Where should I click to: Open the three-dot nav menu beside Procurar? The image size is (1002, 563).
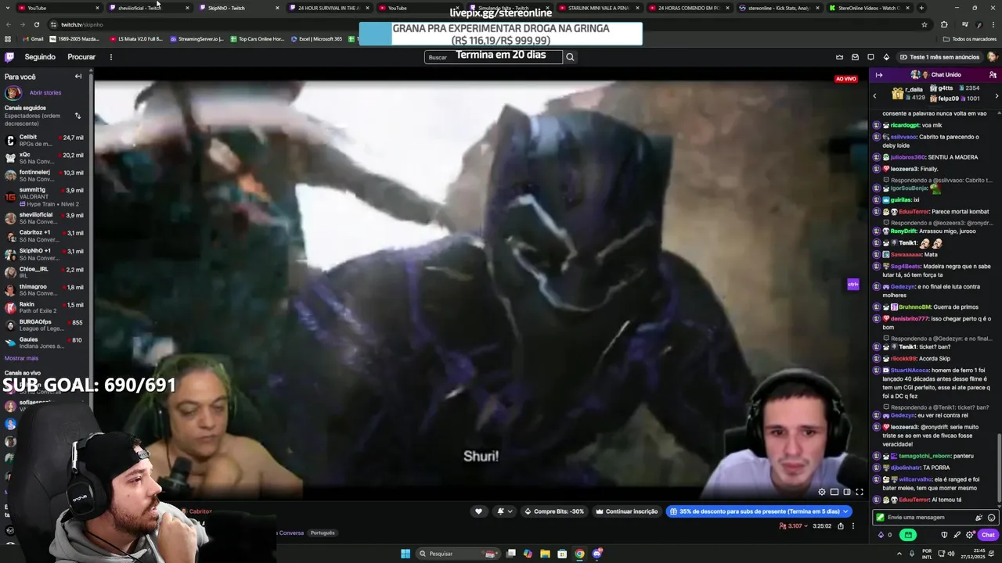pyautogui.click(x=110, y=57)
